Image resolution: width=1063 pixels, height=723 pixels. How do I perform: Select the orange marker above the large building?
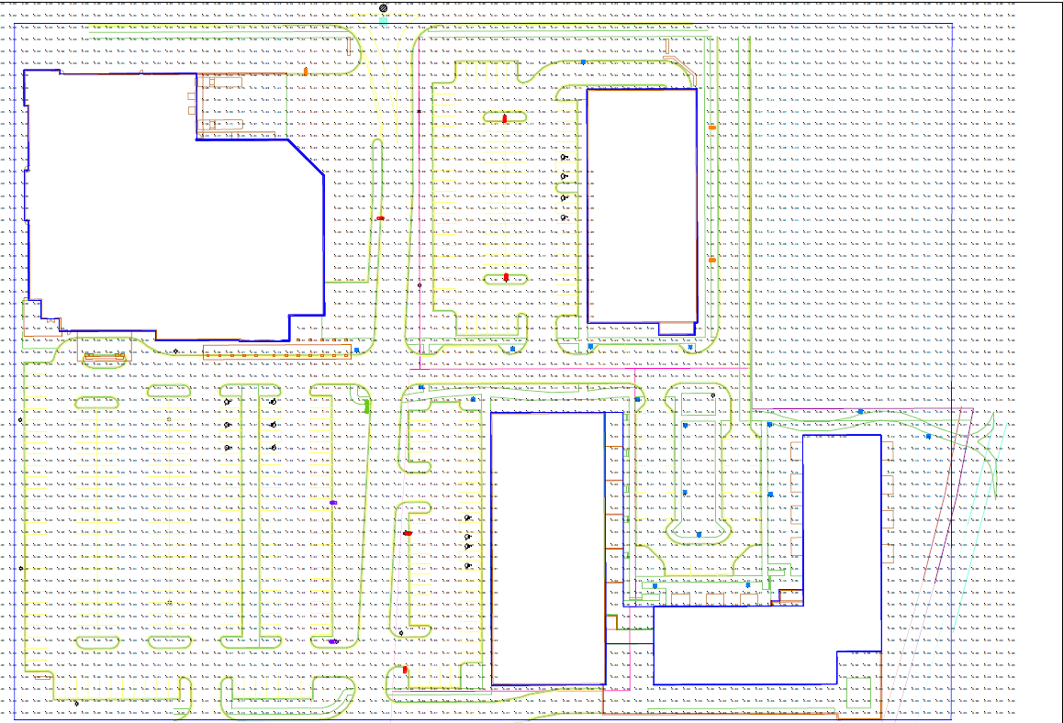click(306, 71)
